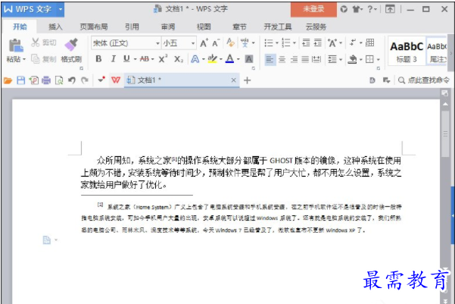The height and width of the screenshot is (304, 455).
Task: Clear formatting with the eraser icon
Action: 231,42
